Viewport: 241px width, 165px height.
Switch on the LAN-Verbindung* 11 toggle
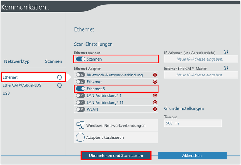click(80, 102)
